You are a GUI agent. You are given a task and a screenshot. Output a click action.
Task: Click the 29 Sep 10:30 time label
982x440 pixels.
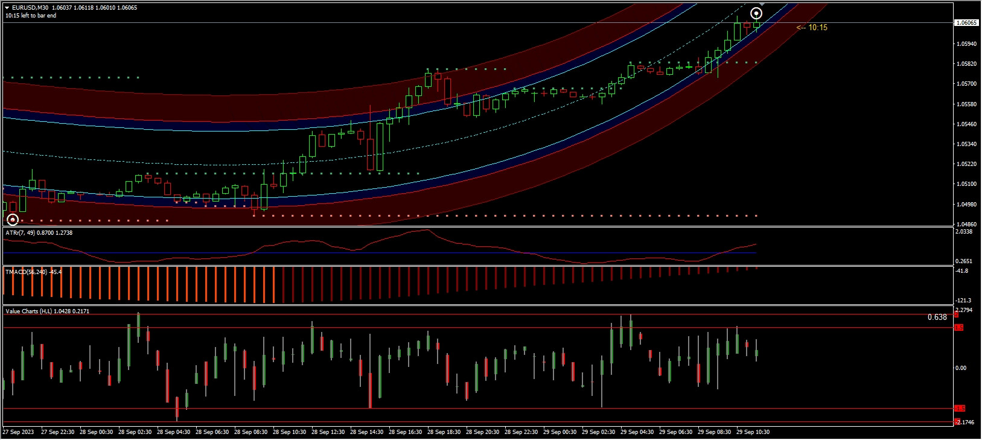(753, 432)
